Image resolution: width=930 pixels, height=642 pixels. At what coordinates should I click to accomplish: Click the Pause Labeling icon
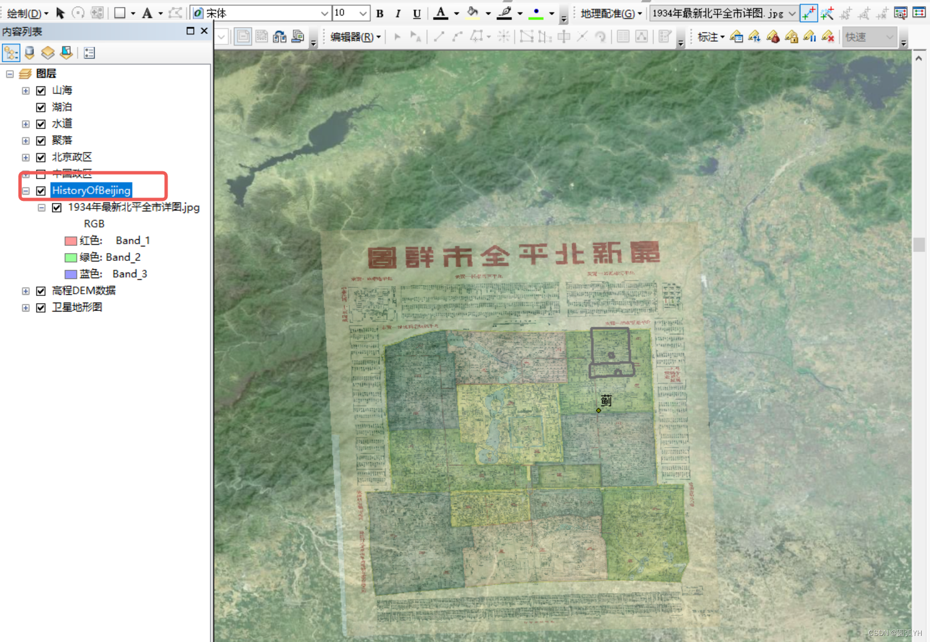[810, 37]
